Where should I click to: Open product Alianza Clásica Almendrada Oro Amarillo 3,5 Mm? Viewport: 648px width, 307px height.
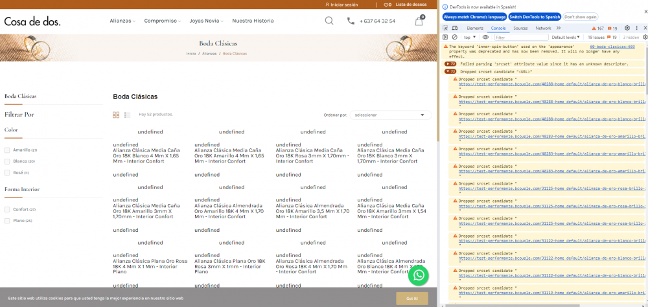pyautogui.click(x=312, y=211)
